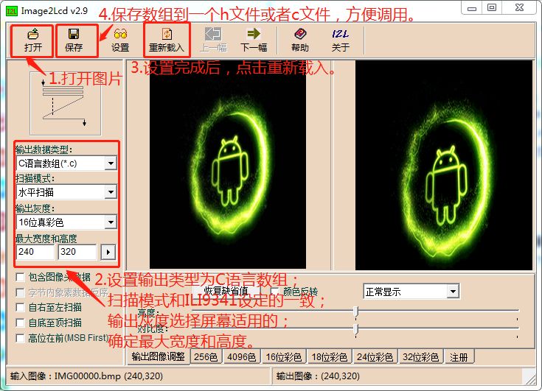Close the Image2Lcd window
The width and height of the screenshot is (542, 391).
(520, 8)
